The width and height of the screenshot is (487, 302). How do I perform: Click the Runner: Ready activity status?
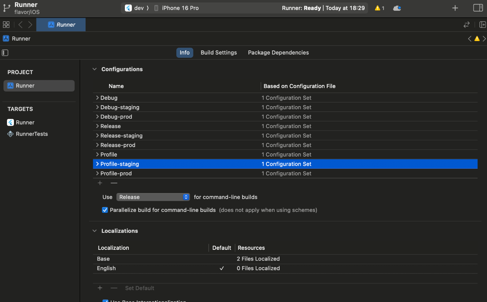[x=323, y=8]
